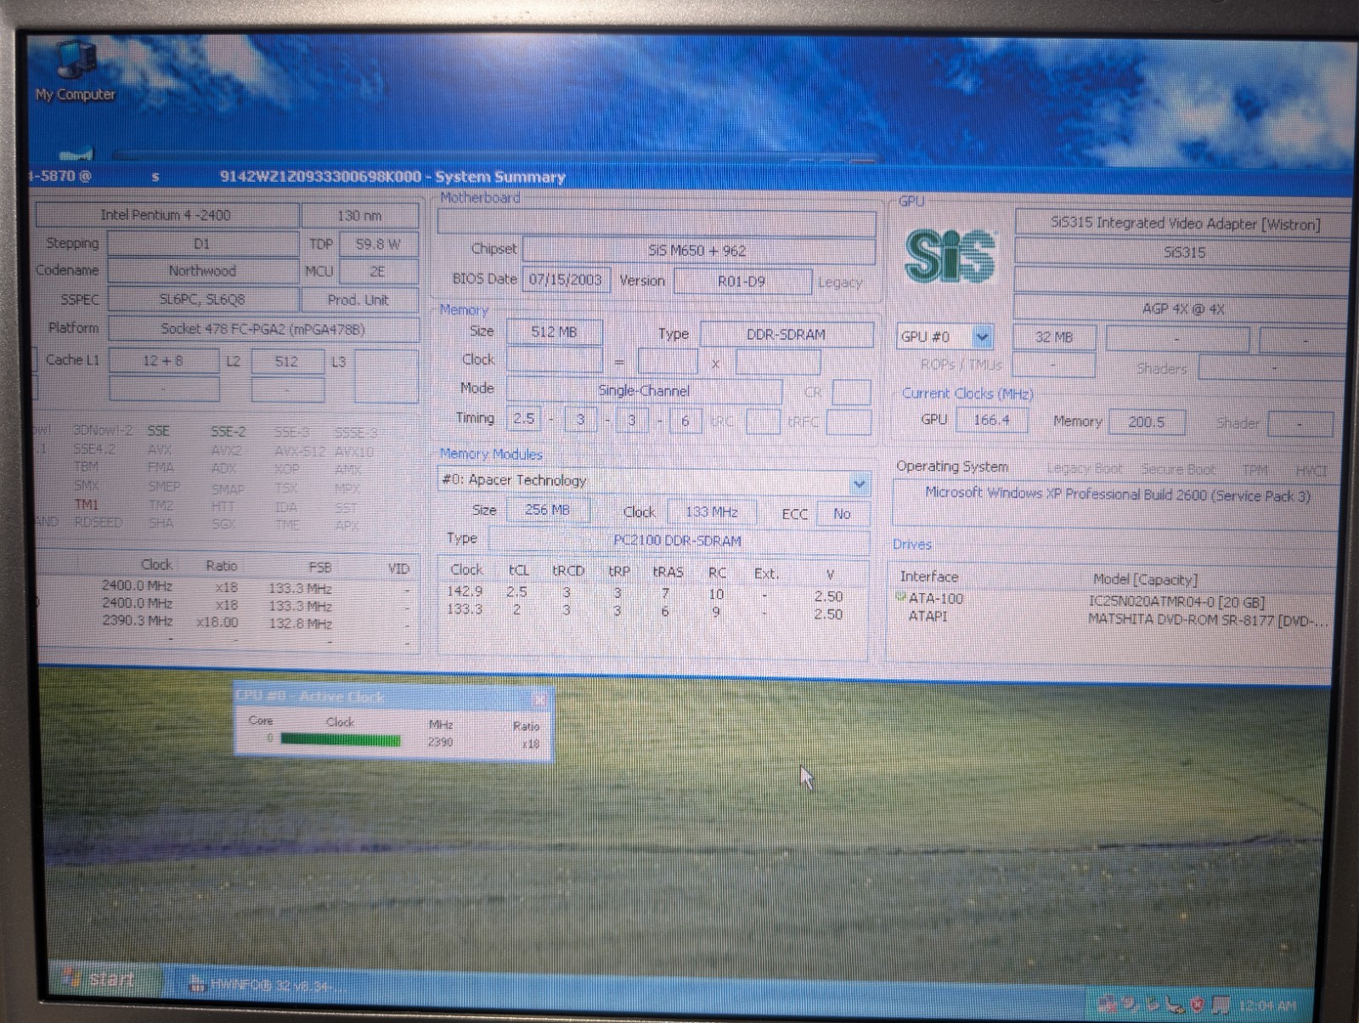Click the ECC value 'No'
This screenshot has height=1023, width=1359.
point(842,514)
